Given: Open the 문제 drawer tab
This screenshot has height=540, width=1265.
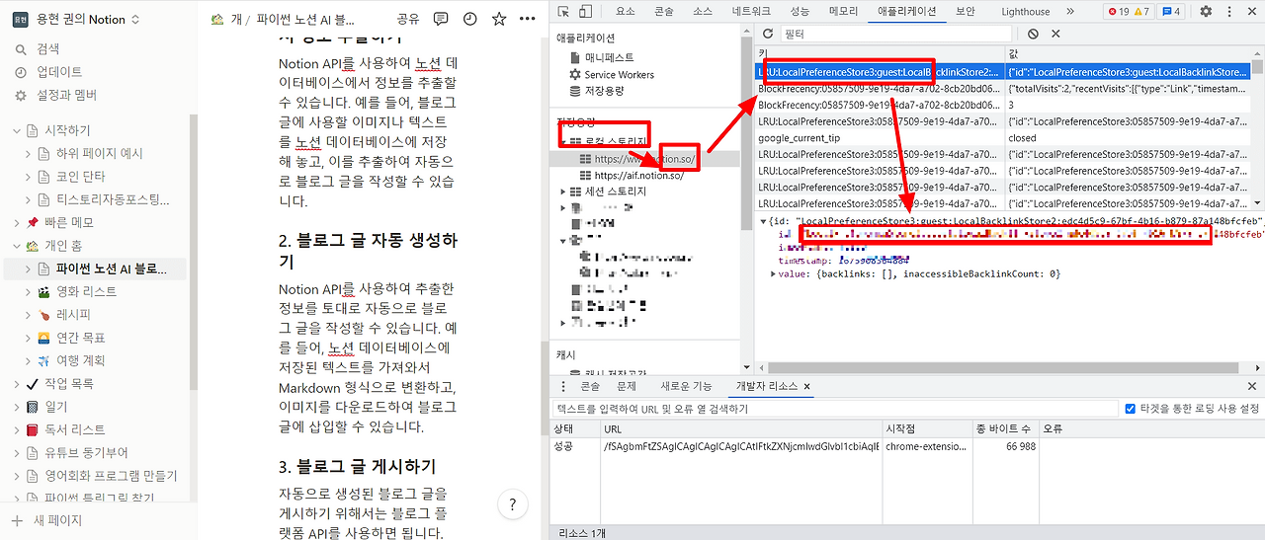Looking at the screenshot, I should click(627, 387).
